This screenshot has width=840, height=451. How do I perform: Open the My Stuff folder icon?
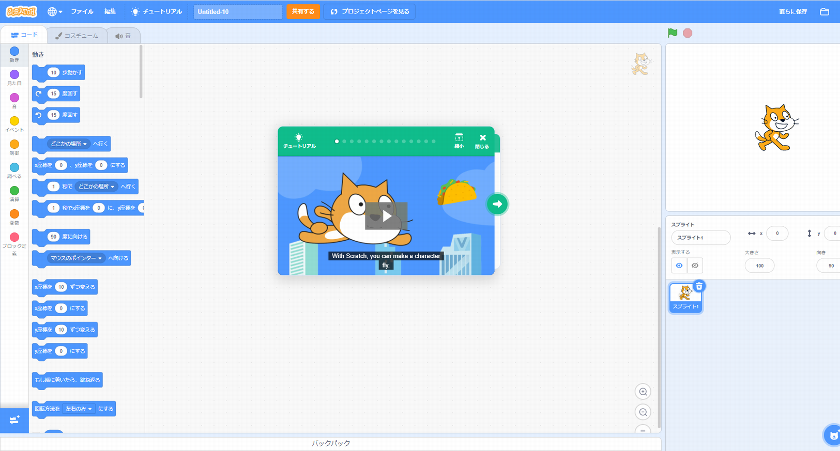click(824, 11)
